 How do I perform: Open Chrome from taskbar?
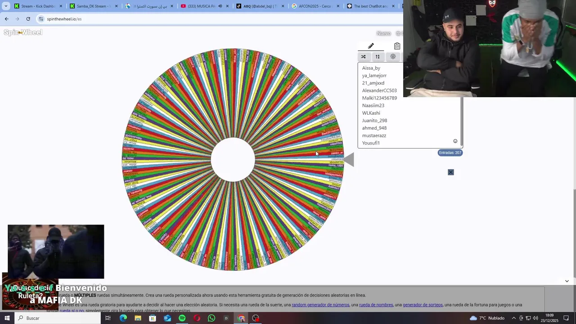click(x=241, y=318)
